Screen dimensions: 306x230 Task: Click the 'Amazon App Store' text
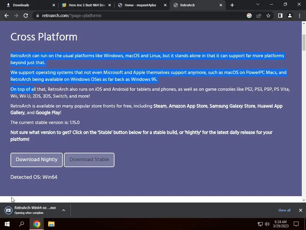pyautogui.click(x=188, y=106)
